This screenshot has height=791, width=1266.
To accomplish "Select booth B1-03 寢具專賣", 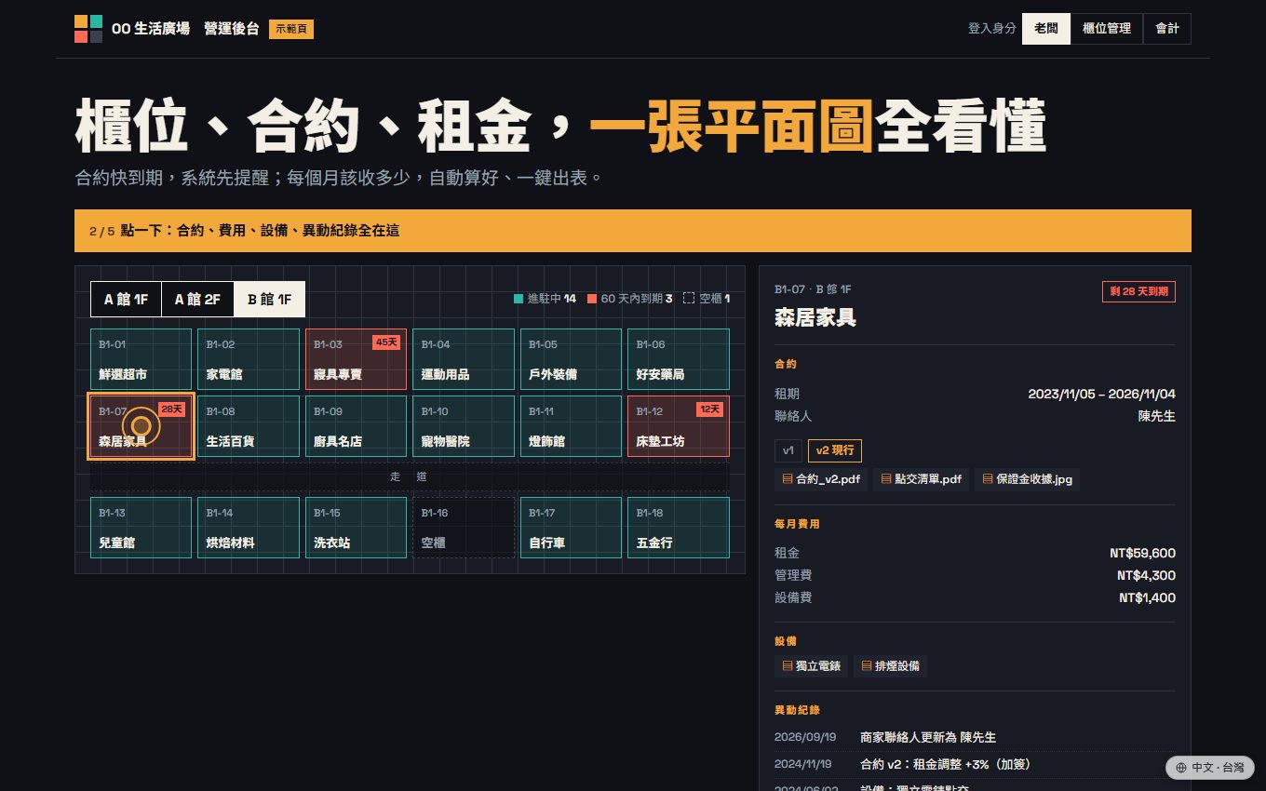I will [356, 359].
